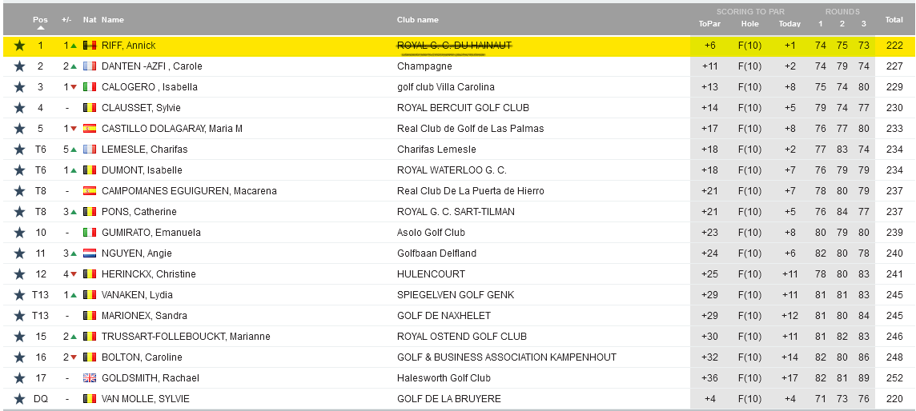Viewport: 916px width, 411px height.
Task: Click club ROYAL WATERLOO G. C.
Action: tap(452, 170)
